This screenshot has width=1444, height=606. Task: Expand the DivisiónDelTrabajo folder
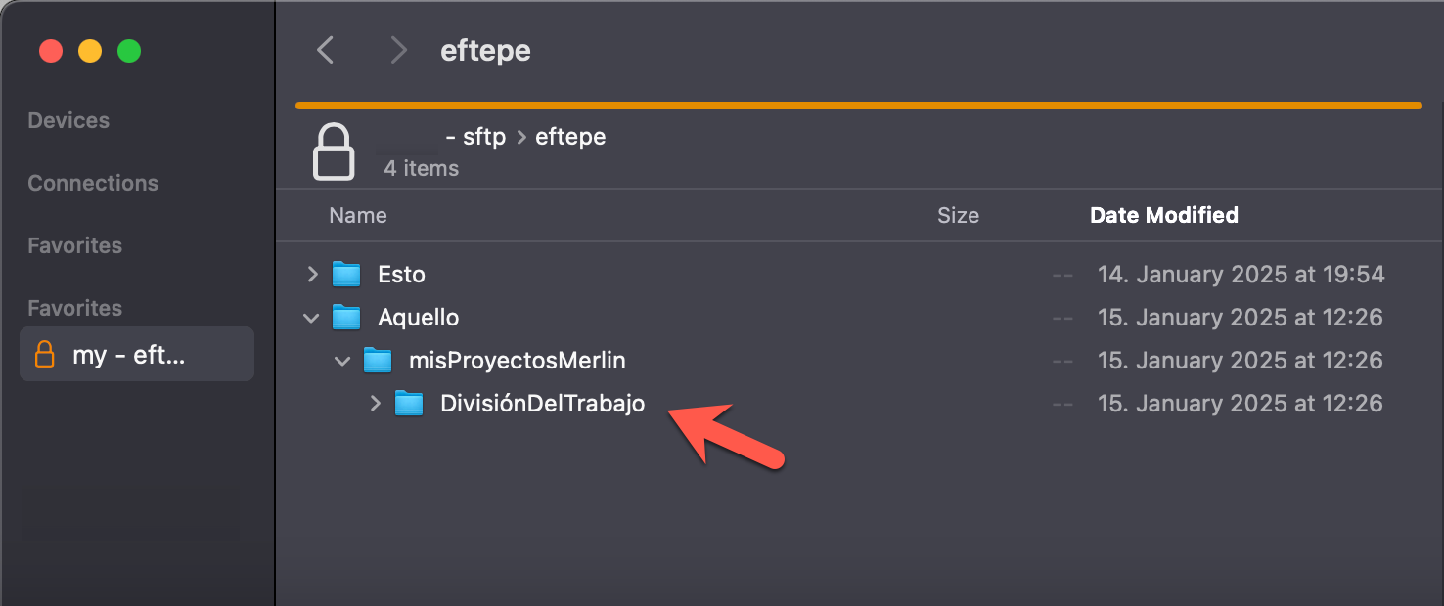point(376,404)
